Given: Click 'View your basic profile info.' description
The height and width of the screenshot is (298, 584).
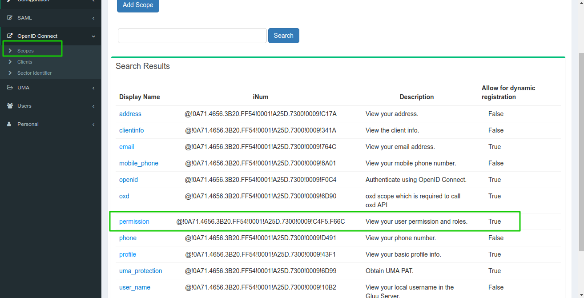Looking at the screenshot, I should pyautogui.click(x=403, y=254).
